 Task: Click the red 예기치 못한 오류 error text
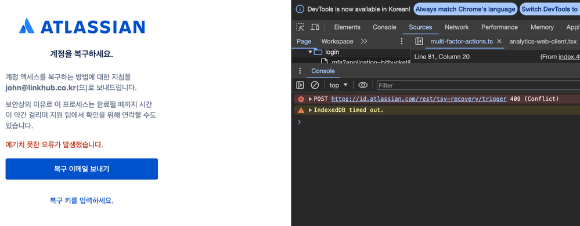(55, 144)
